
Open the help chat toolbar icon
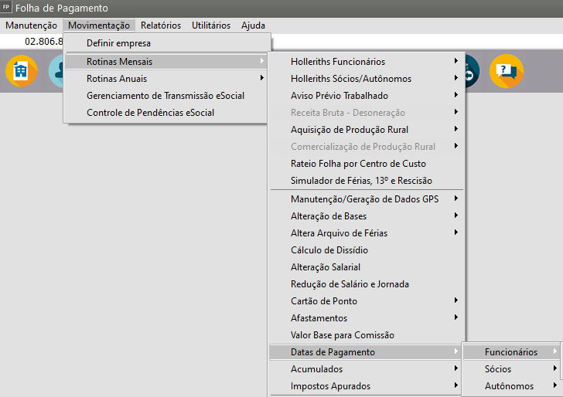(x=506, y=71)
